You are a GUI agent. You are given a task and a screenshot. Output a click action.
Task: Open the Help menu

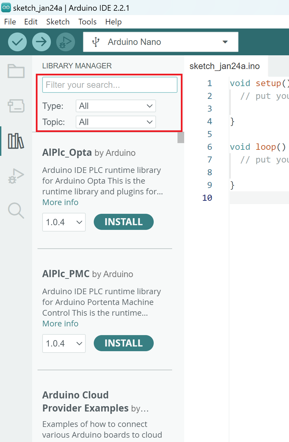[x=114, y=22]
